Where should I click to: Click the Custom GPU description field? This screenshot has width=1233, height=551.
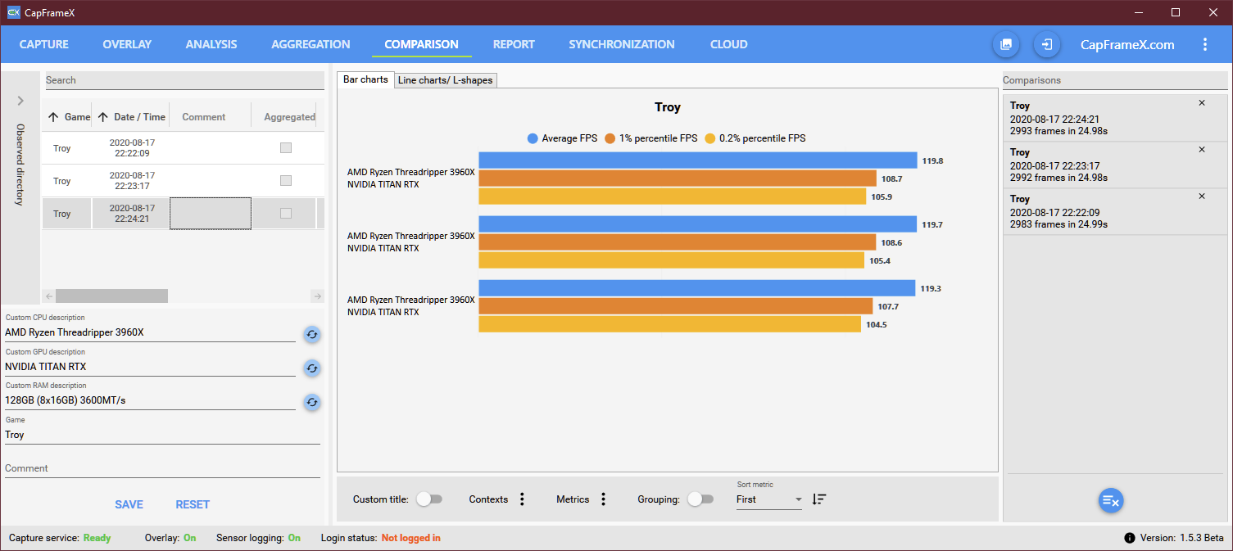click(150, 367)
